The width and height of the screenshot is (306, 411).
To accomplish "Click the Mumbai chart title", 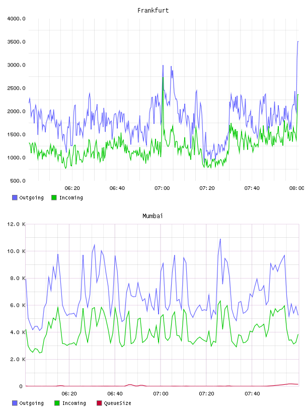I will click(x=152, y=216).
